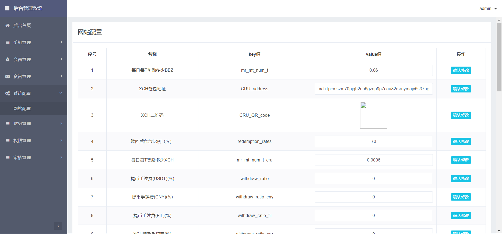Click the list icon beside 矿机管理

(x=8, y=42)
